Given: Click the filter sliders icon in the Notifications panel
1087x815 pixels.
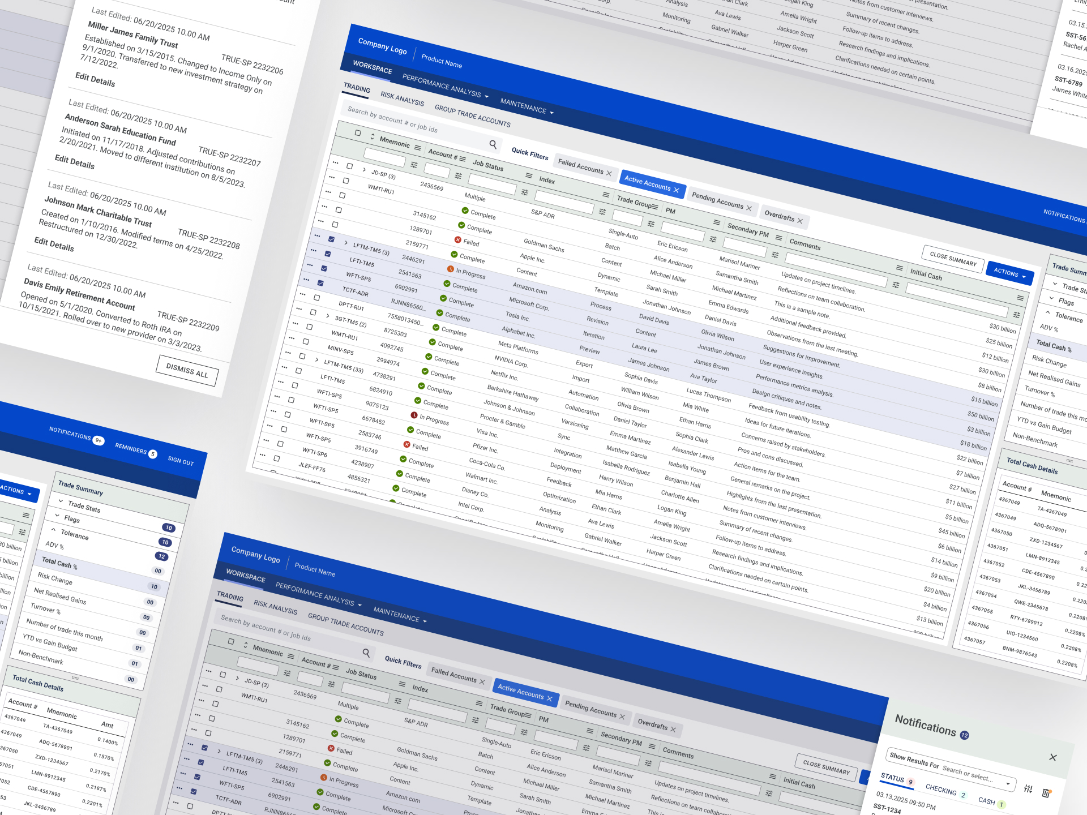Looking at the screenshot, I should (1028, 788).
